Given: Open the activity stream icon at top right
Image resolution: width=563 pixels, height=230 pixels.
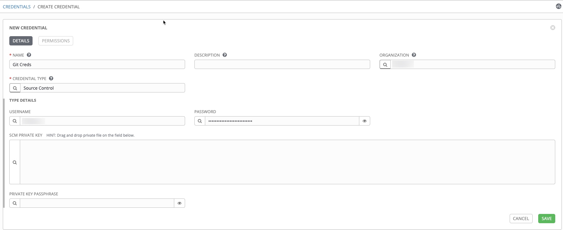Looking at the screenshot, I should point(559,6).
